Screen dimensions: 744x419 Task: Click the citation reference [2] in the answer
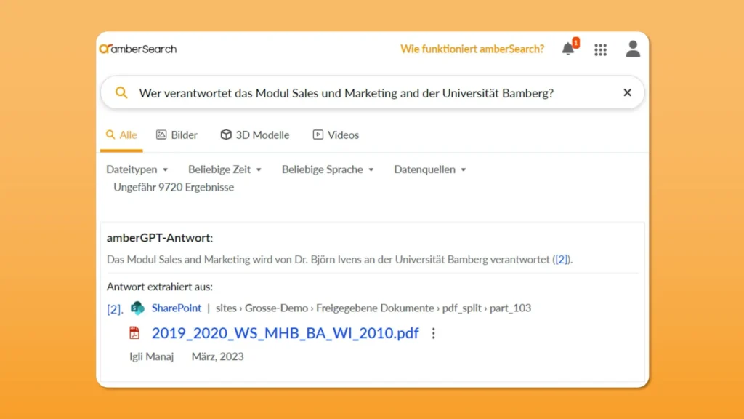562,259
